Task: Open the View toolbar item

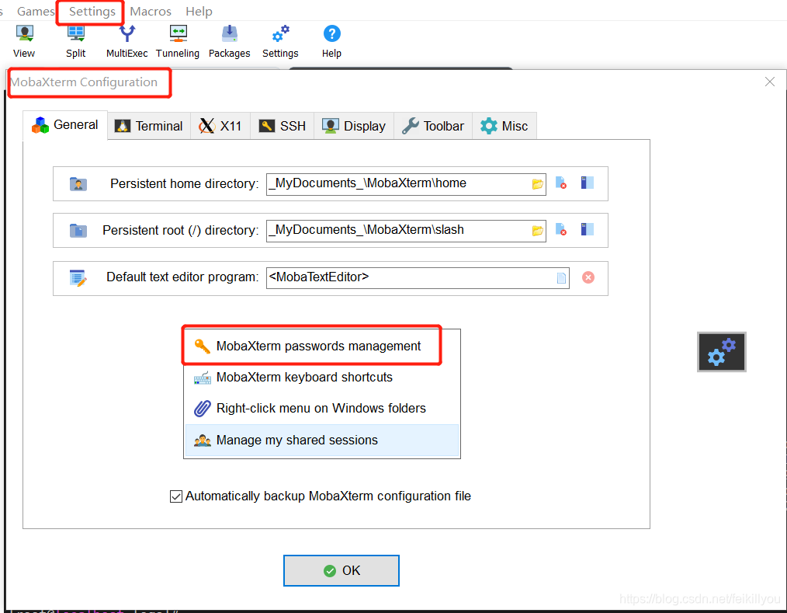Action: pos(24,42)
